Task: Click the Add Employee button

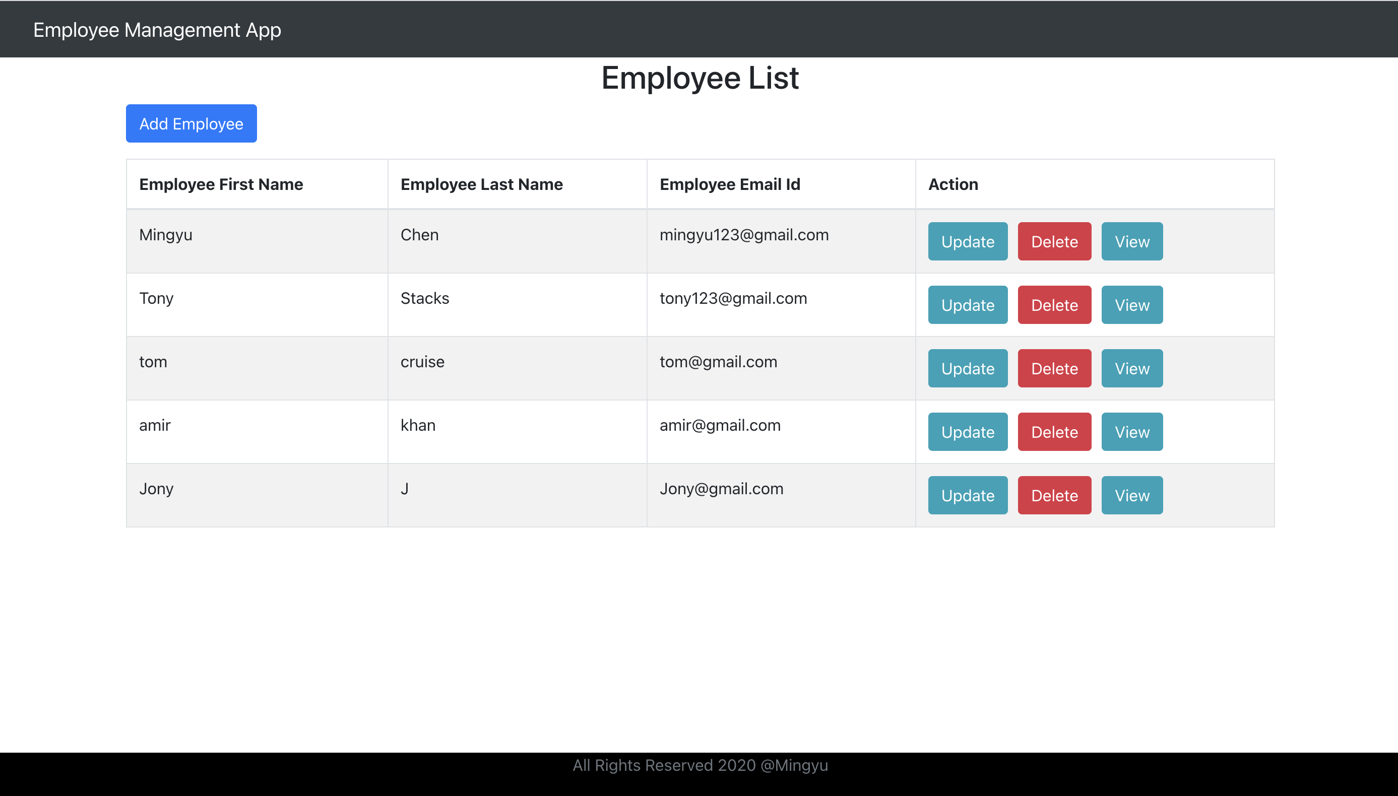Action: click(191, 123)
